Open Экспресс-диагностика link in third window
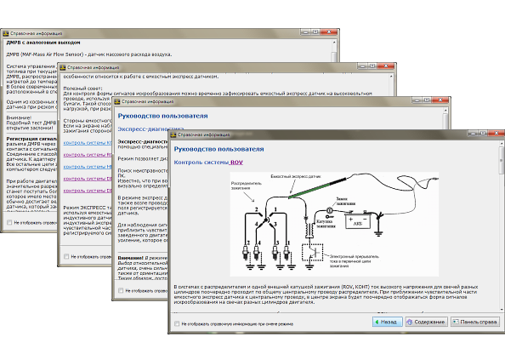Image resolution: width=505 pixels, height=337 pixels. point(150,129)
